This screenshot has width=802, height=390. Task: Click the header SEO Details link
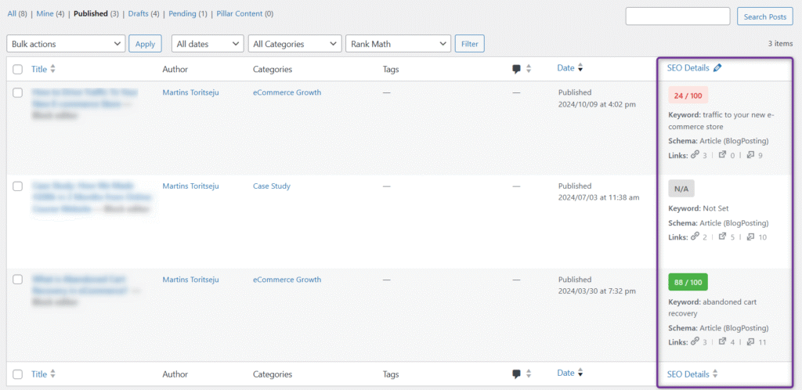click(688, 68)
